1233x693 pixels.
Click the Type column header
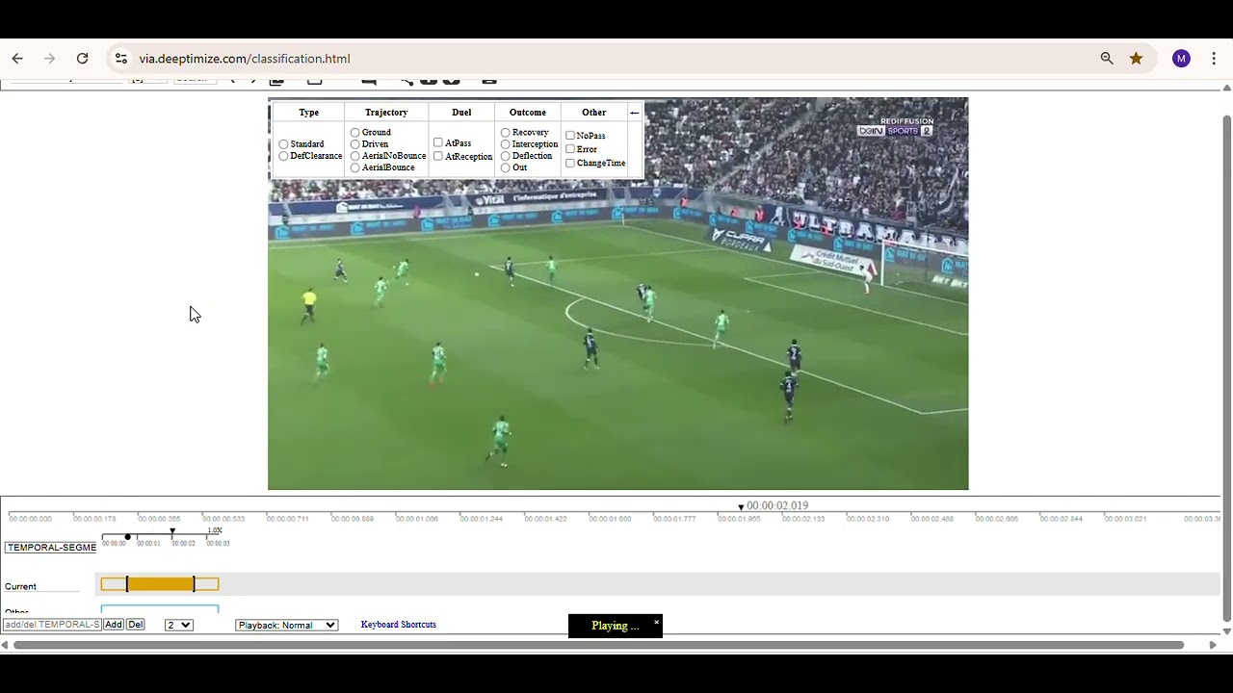pos(308,113)
